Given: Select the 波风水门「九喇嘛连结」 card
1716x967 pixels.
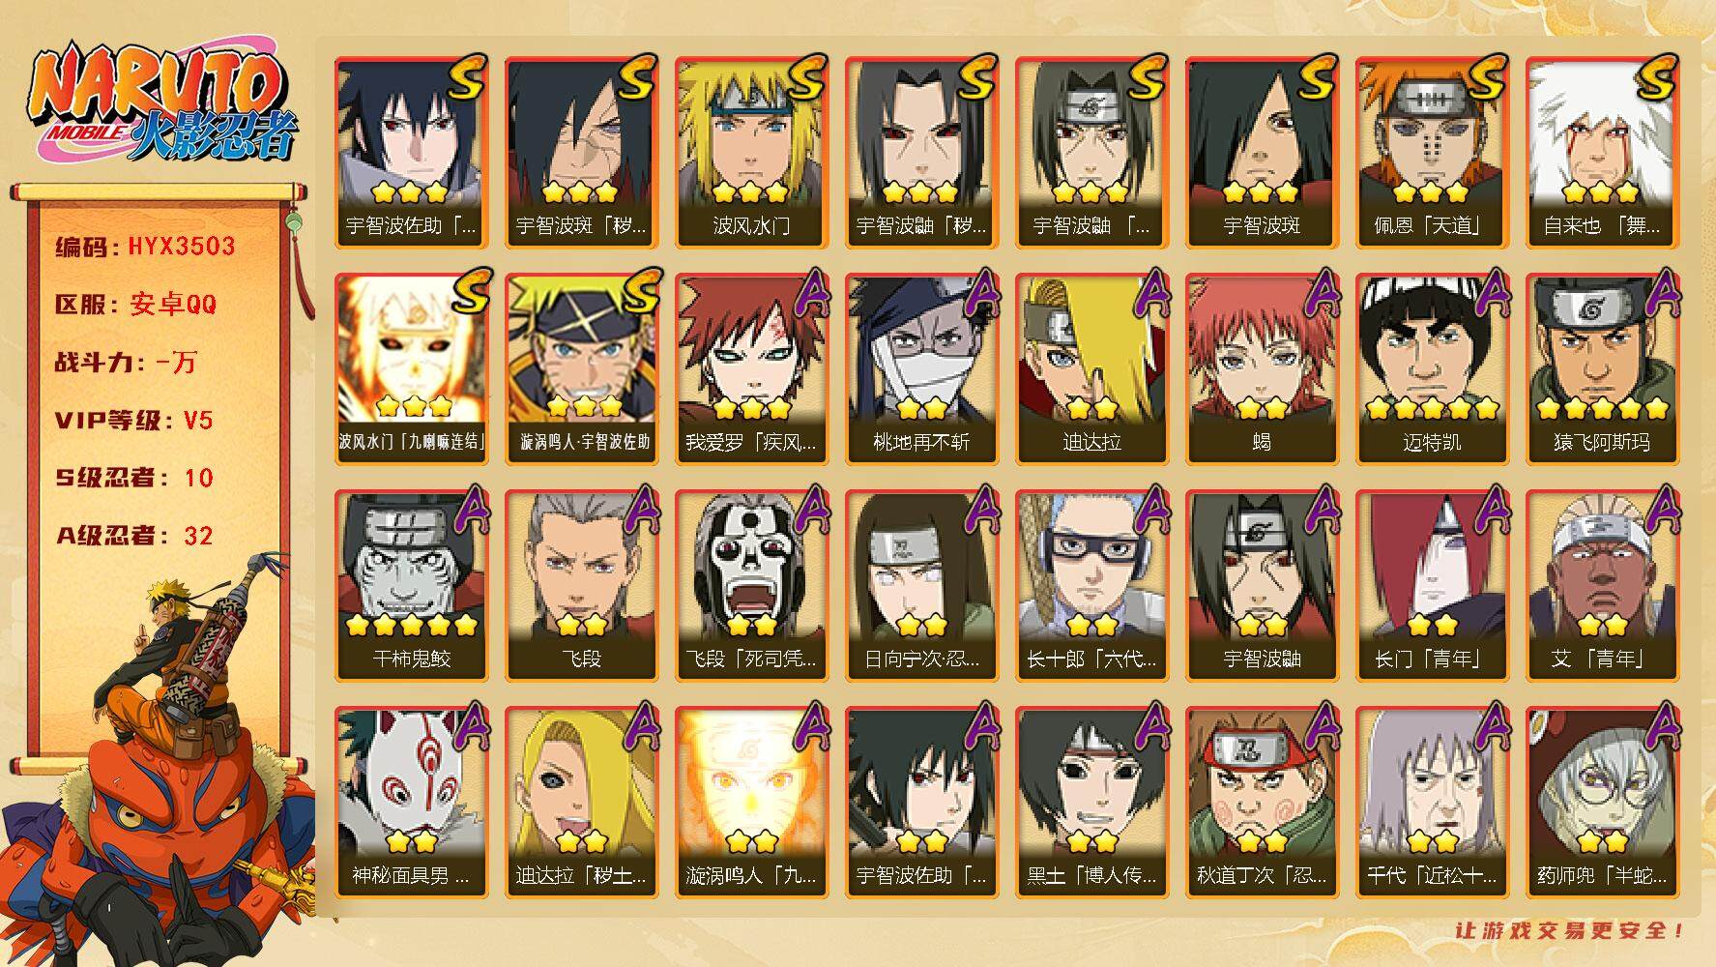Looking at the screenshot, I should pos(411,368).
